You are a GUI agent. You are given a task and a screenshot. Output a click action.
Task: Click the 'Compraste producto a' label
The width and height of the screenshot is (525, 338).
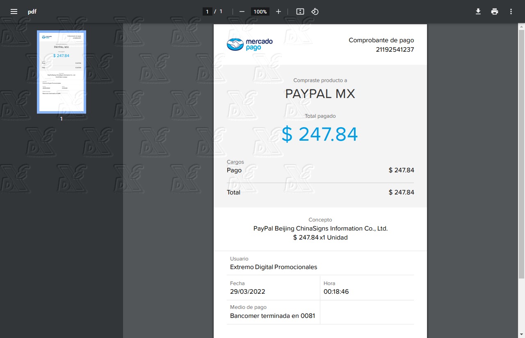320,80
